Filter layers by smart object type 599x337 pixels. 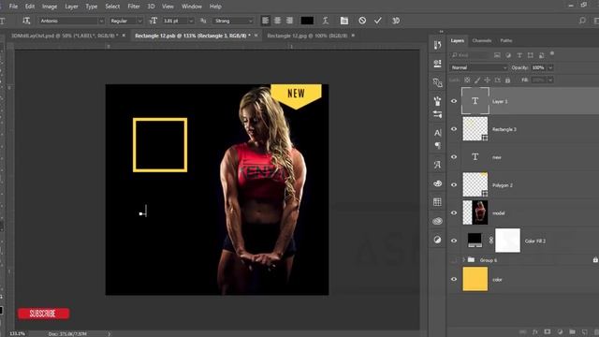[542, 55]
